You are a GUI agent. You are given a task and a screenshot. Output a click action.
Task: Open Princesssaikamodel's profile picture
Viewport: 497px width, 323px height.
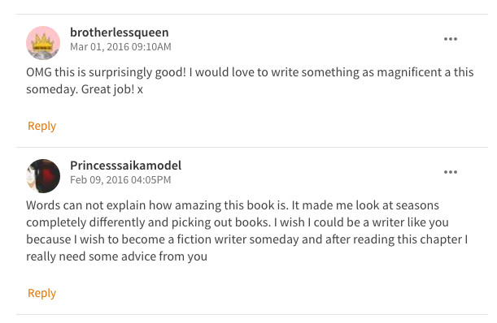click(x=43, y=176)
